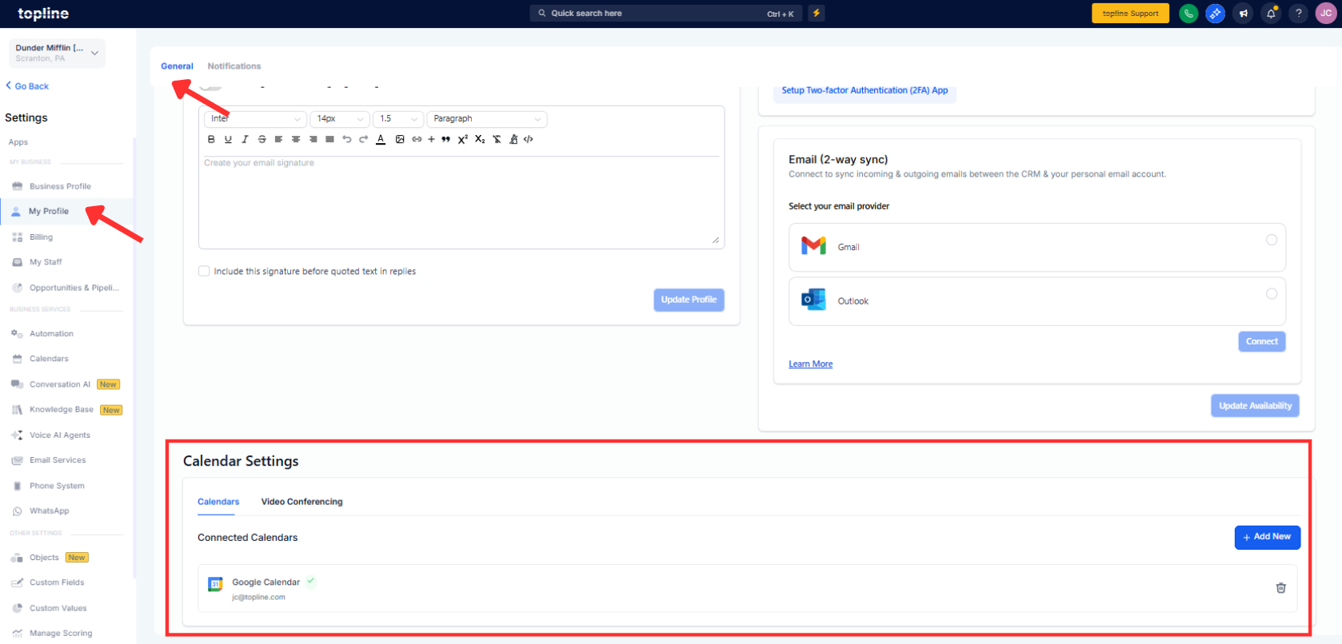The height and width of the screenshot is (644, 1342).
Task: Apply subscript formatting
Action: pyautogui.click(x=480, y=139)
